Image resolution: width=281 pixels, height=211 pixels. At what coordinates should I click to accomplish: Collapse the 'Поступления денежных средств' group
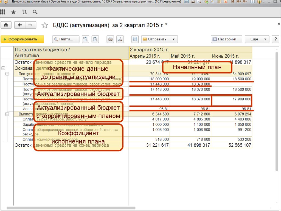7,74
